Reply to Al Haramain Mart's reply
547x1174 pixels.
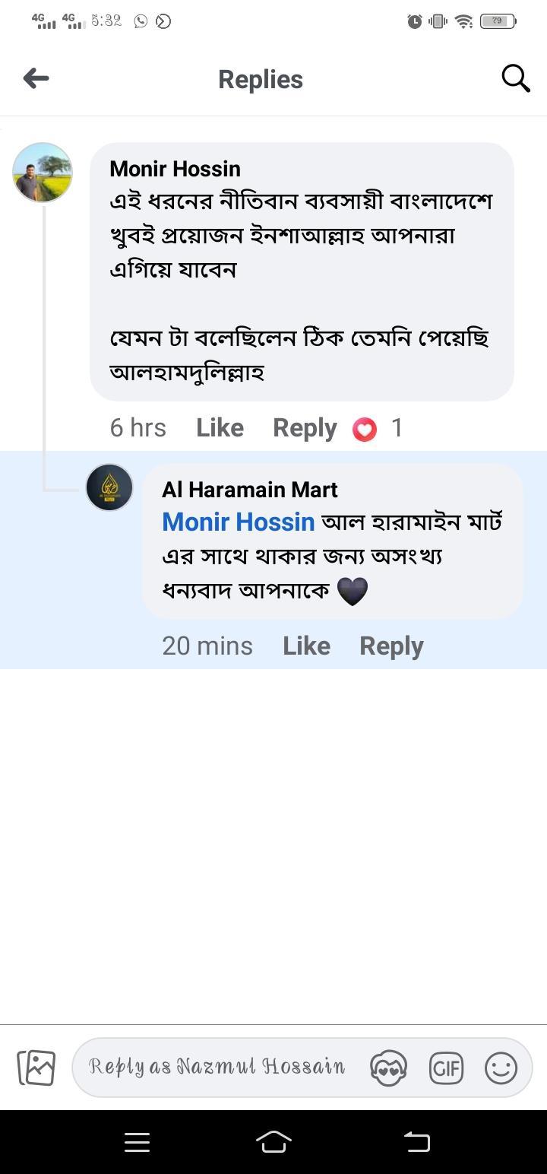click(391, 646)
